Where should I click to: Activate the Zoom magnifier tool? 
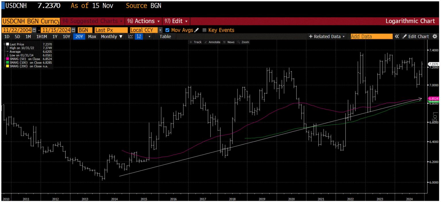243,42
